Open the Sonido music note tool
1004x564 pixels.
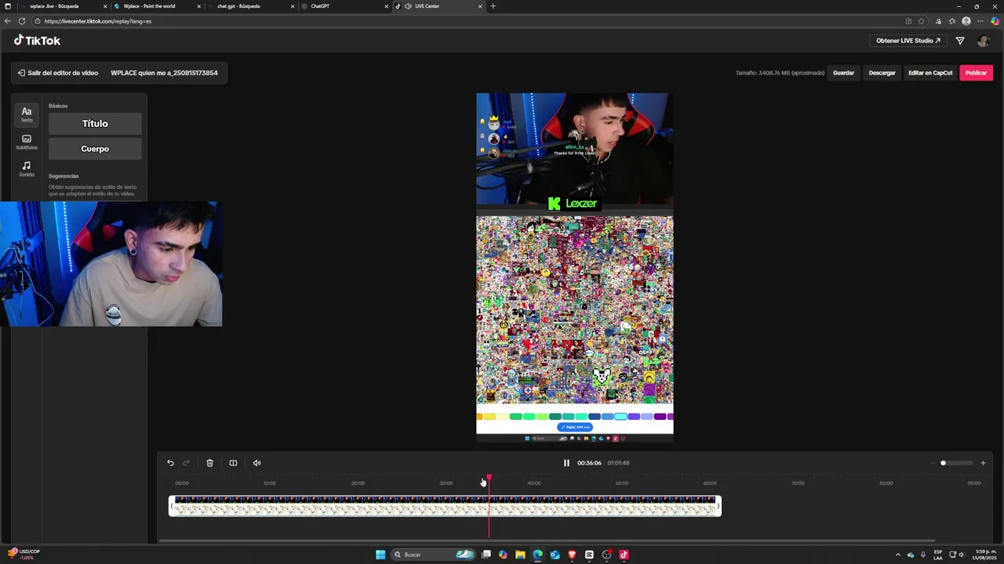point(27,168)
